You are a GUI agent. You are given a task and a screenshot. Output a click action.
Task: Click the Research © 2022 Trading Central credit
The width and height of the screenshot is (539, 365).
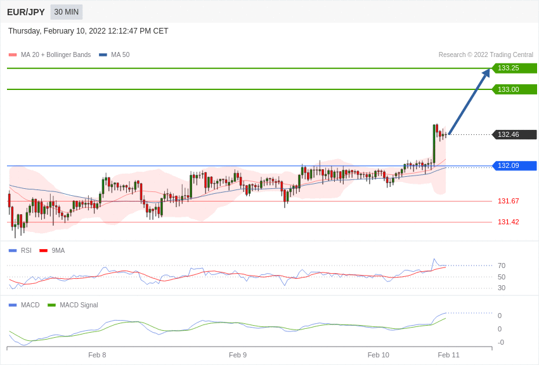tap(486, 54)
